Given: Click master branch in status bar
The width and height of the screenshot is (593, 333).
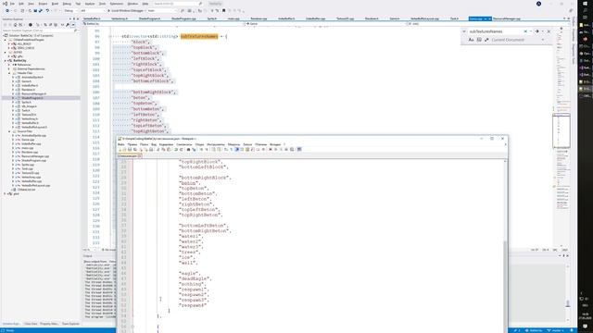Looking at the screenshot, I should 555,330.
